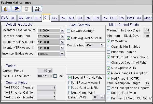
Task: Enable the Use Vend Link File checkbox
Action: pyautogui.click(x=70, y=88)
